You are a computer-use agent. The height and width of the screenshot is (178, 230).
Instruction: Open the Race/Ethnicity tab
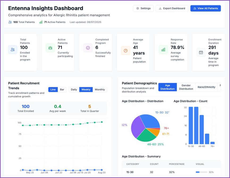[x=206, y=87]
